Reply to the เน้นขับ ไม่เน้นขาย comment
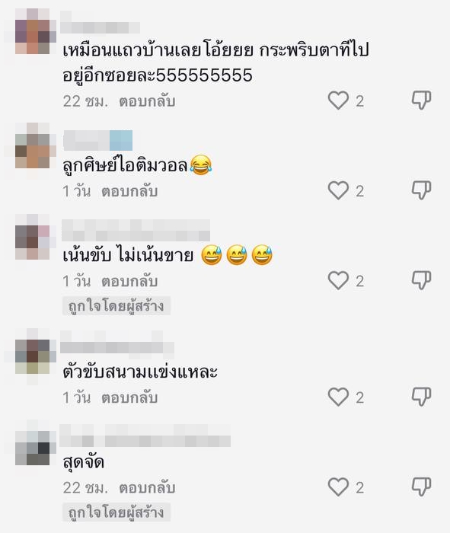450x533 pixels. pos(129,281)
